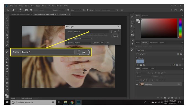Viewport: 188px width, 109px height.
Task: Open the Window menu
Action: tap(60, 6)
